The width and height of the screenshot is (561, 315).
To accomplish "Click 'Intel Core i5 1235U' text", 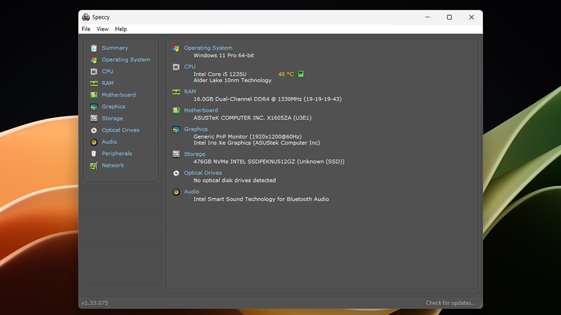I will pos(220,74).
